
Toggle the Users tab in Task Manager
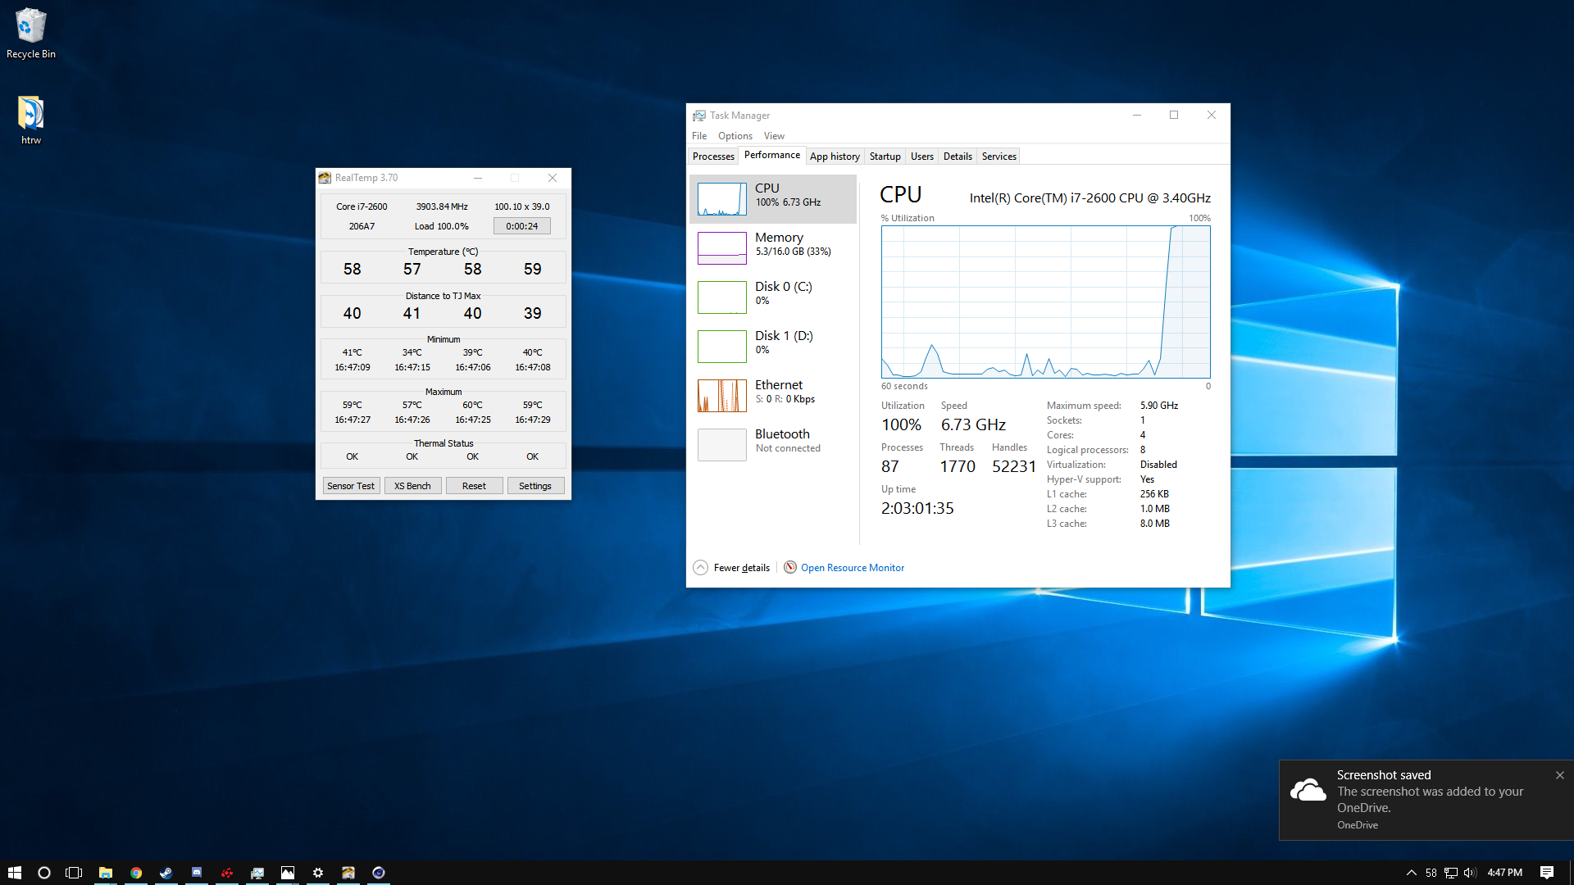click(921, 156)
